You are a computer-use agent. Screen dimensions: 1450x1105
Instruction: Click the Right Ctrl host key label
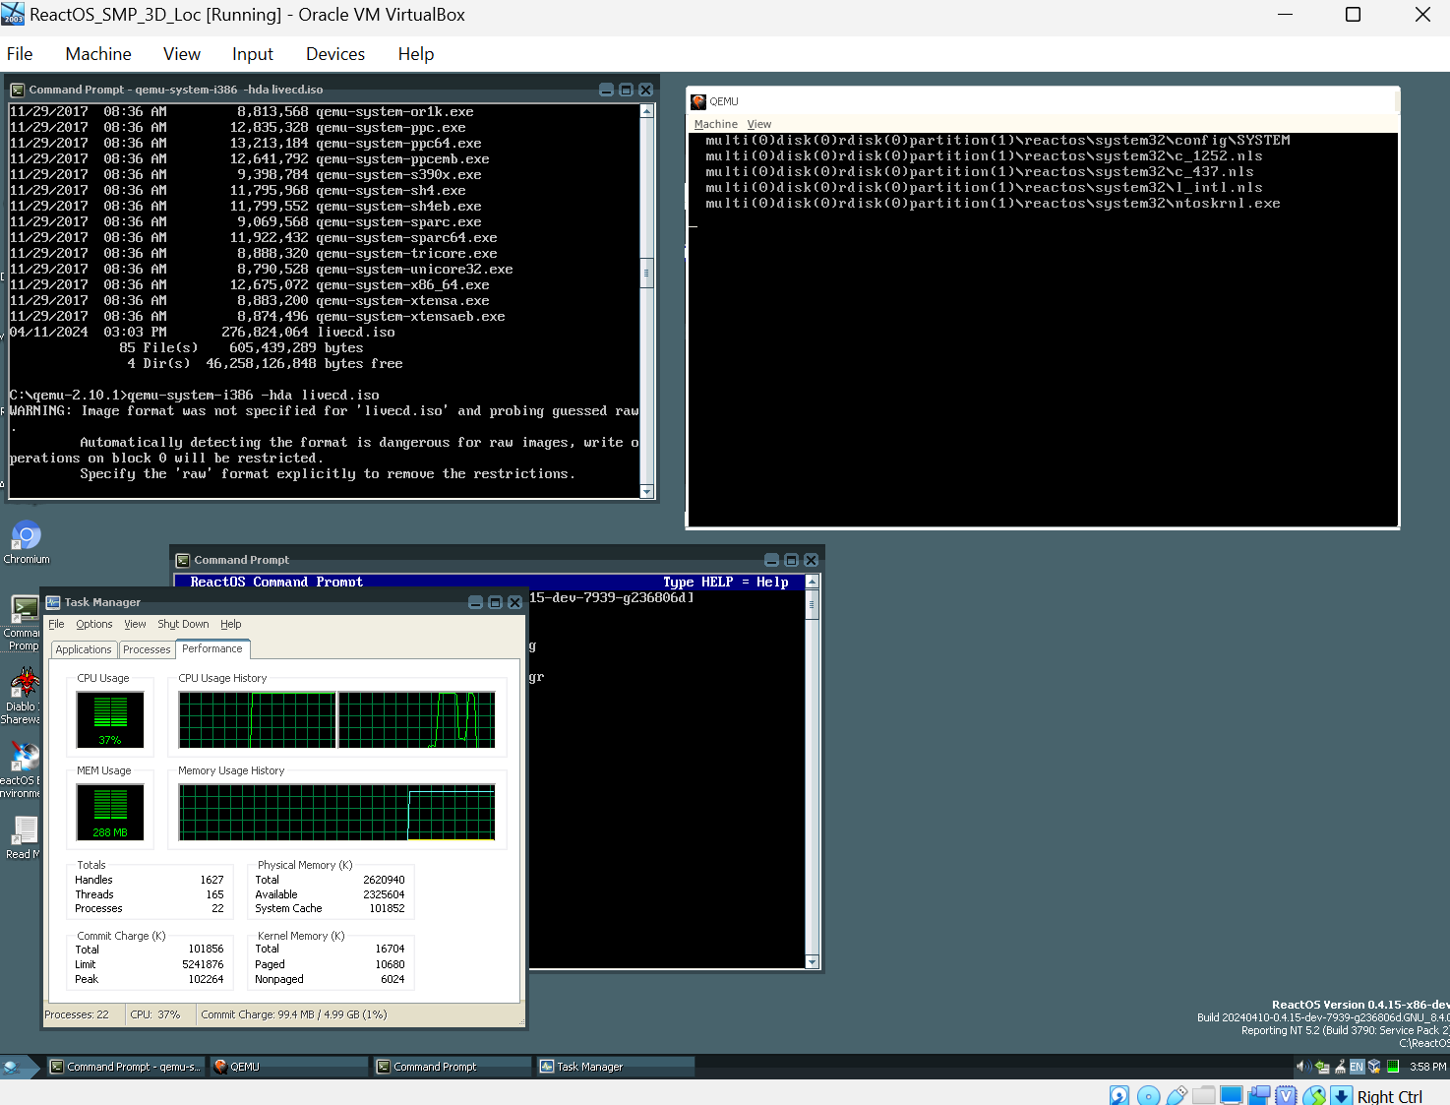1390,1096
